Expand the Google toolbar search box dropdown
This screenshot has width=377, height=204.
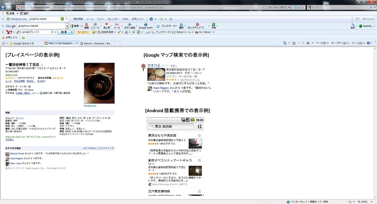[67, 26]
